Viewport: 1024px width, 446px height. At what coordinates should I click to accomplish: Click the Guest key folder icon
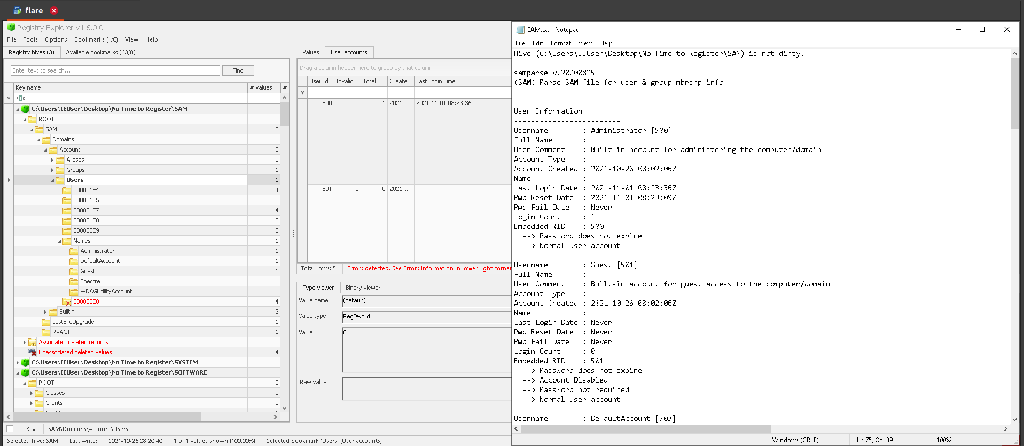coord(74,271)
